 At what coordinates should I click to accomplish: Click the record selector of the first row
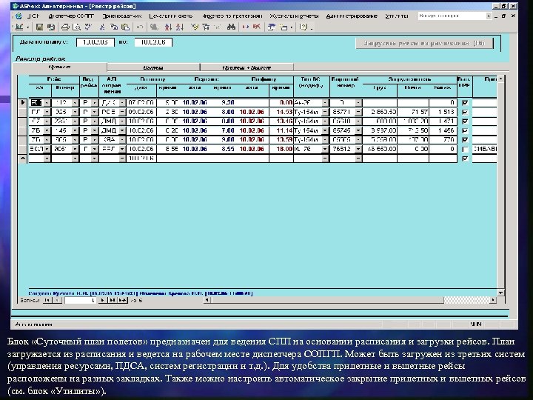(x=23, y=103)
